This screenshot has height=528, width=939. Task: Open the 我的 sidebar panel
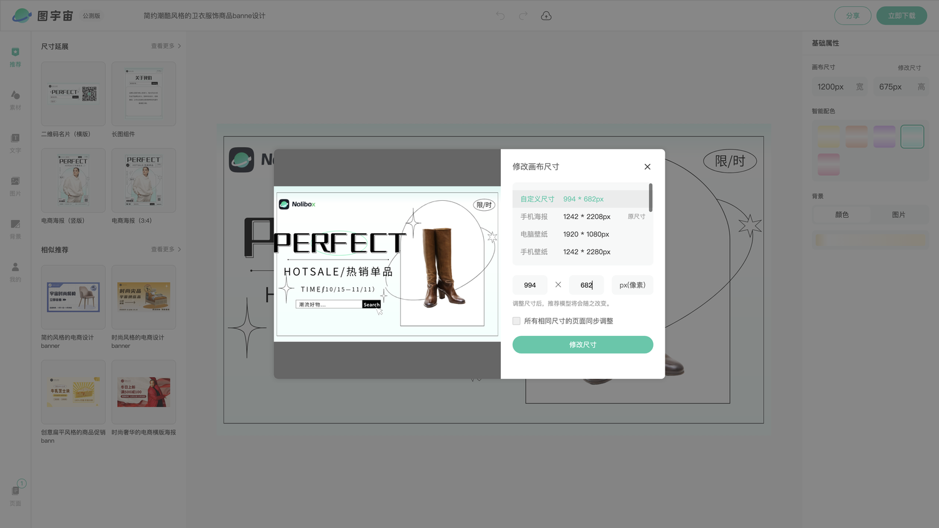[15, 272]
